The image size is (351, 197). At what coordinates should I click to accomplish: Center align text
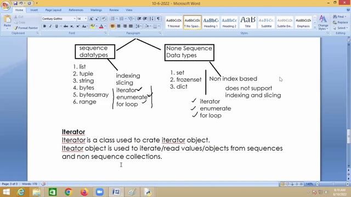click(x=118, y=26)
